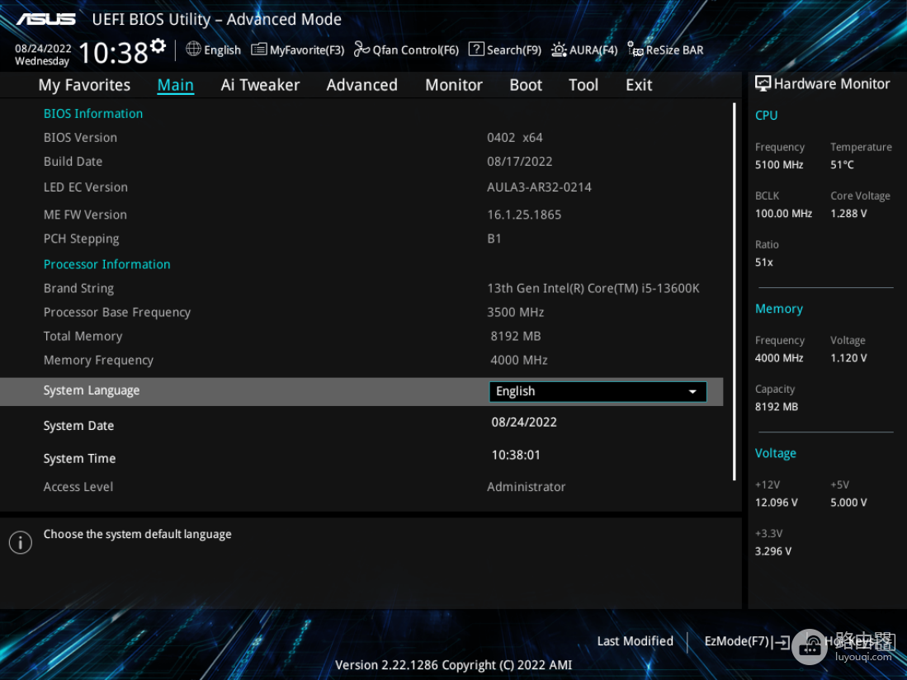Click the globe language icon
This screenshot has height=680, width=907.
(x=193, y=50)
